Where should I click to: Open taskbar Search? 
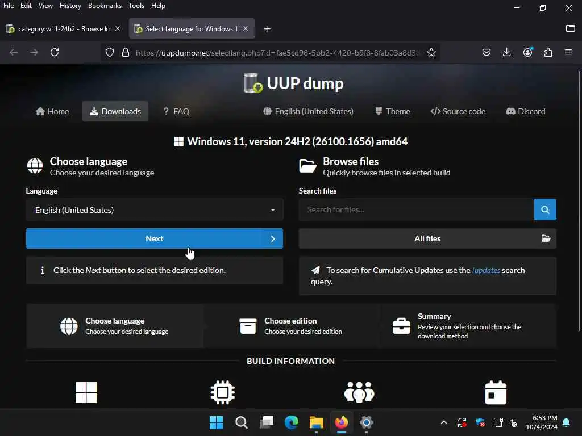point(241,422)
